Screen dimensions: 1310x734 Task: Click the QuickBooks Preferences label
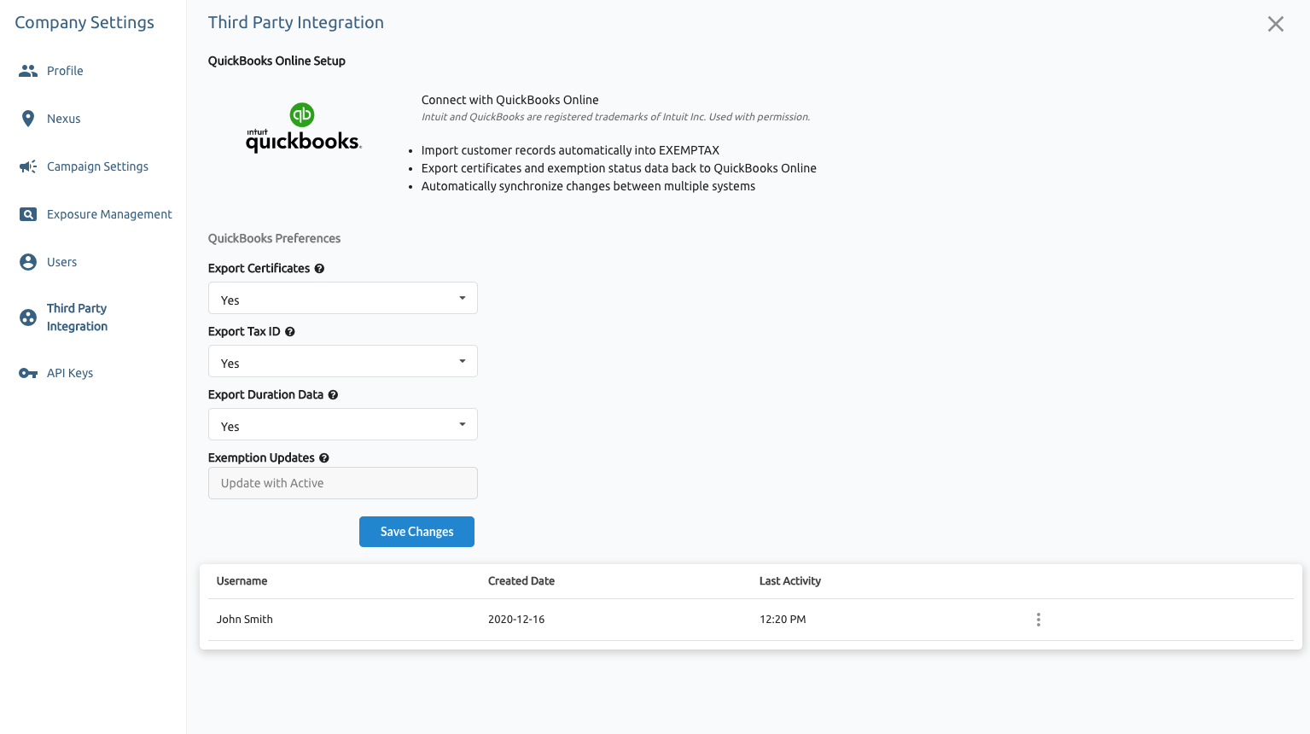pos(274,238)
